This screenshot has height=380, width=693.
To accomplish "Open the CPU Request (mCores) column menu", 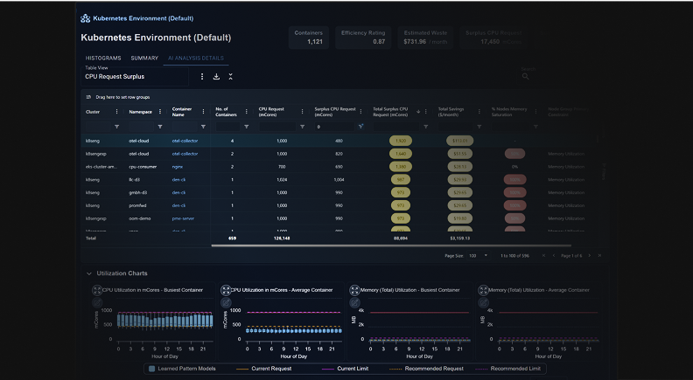I will tap(302, 112).
